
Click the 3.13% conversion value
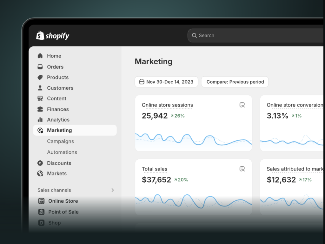pyautogui.click(x=277, y=116)
